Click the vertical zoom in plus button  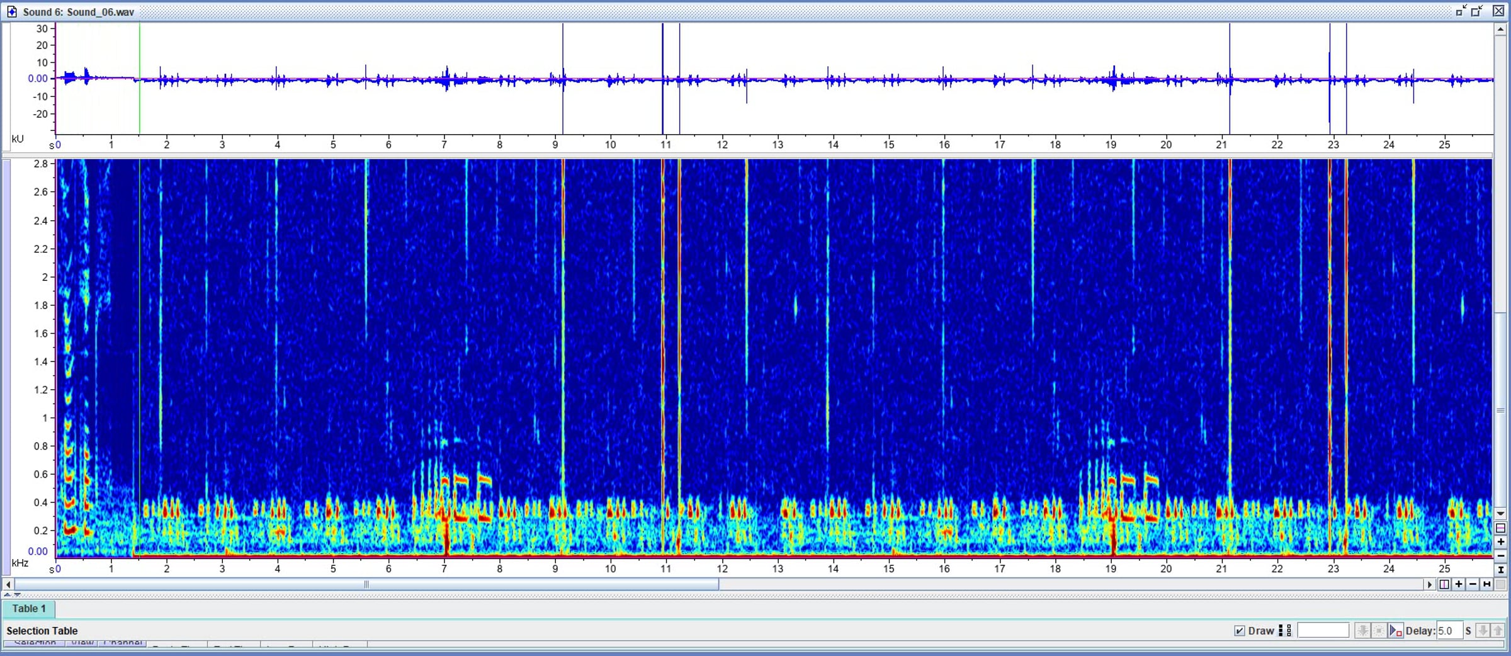[1500, 542]
